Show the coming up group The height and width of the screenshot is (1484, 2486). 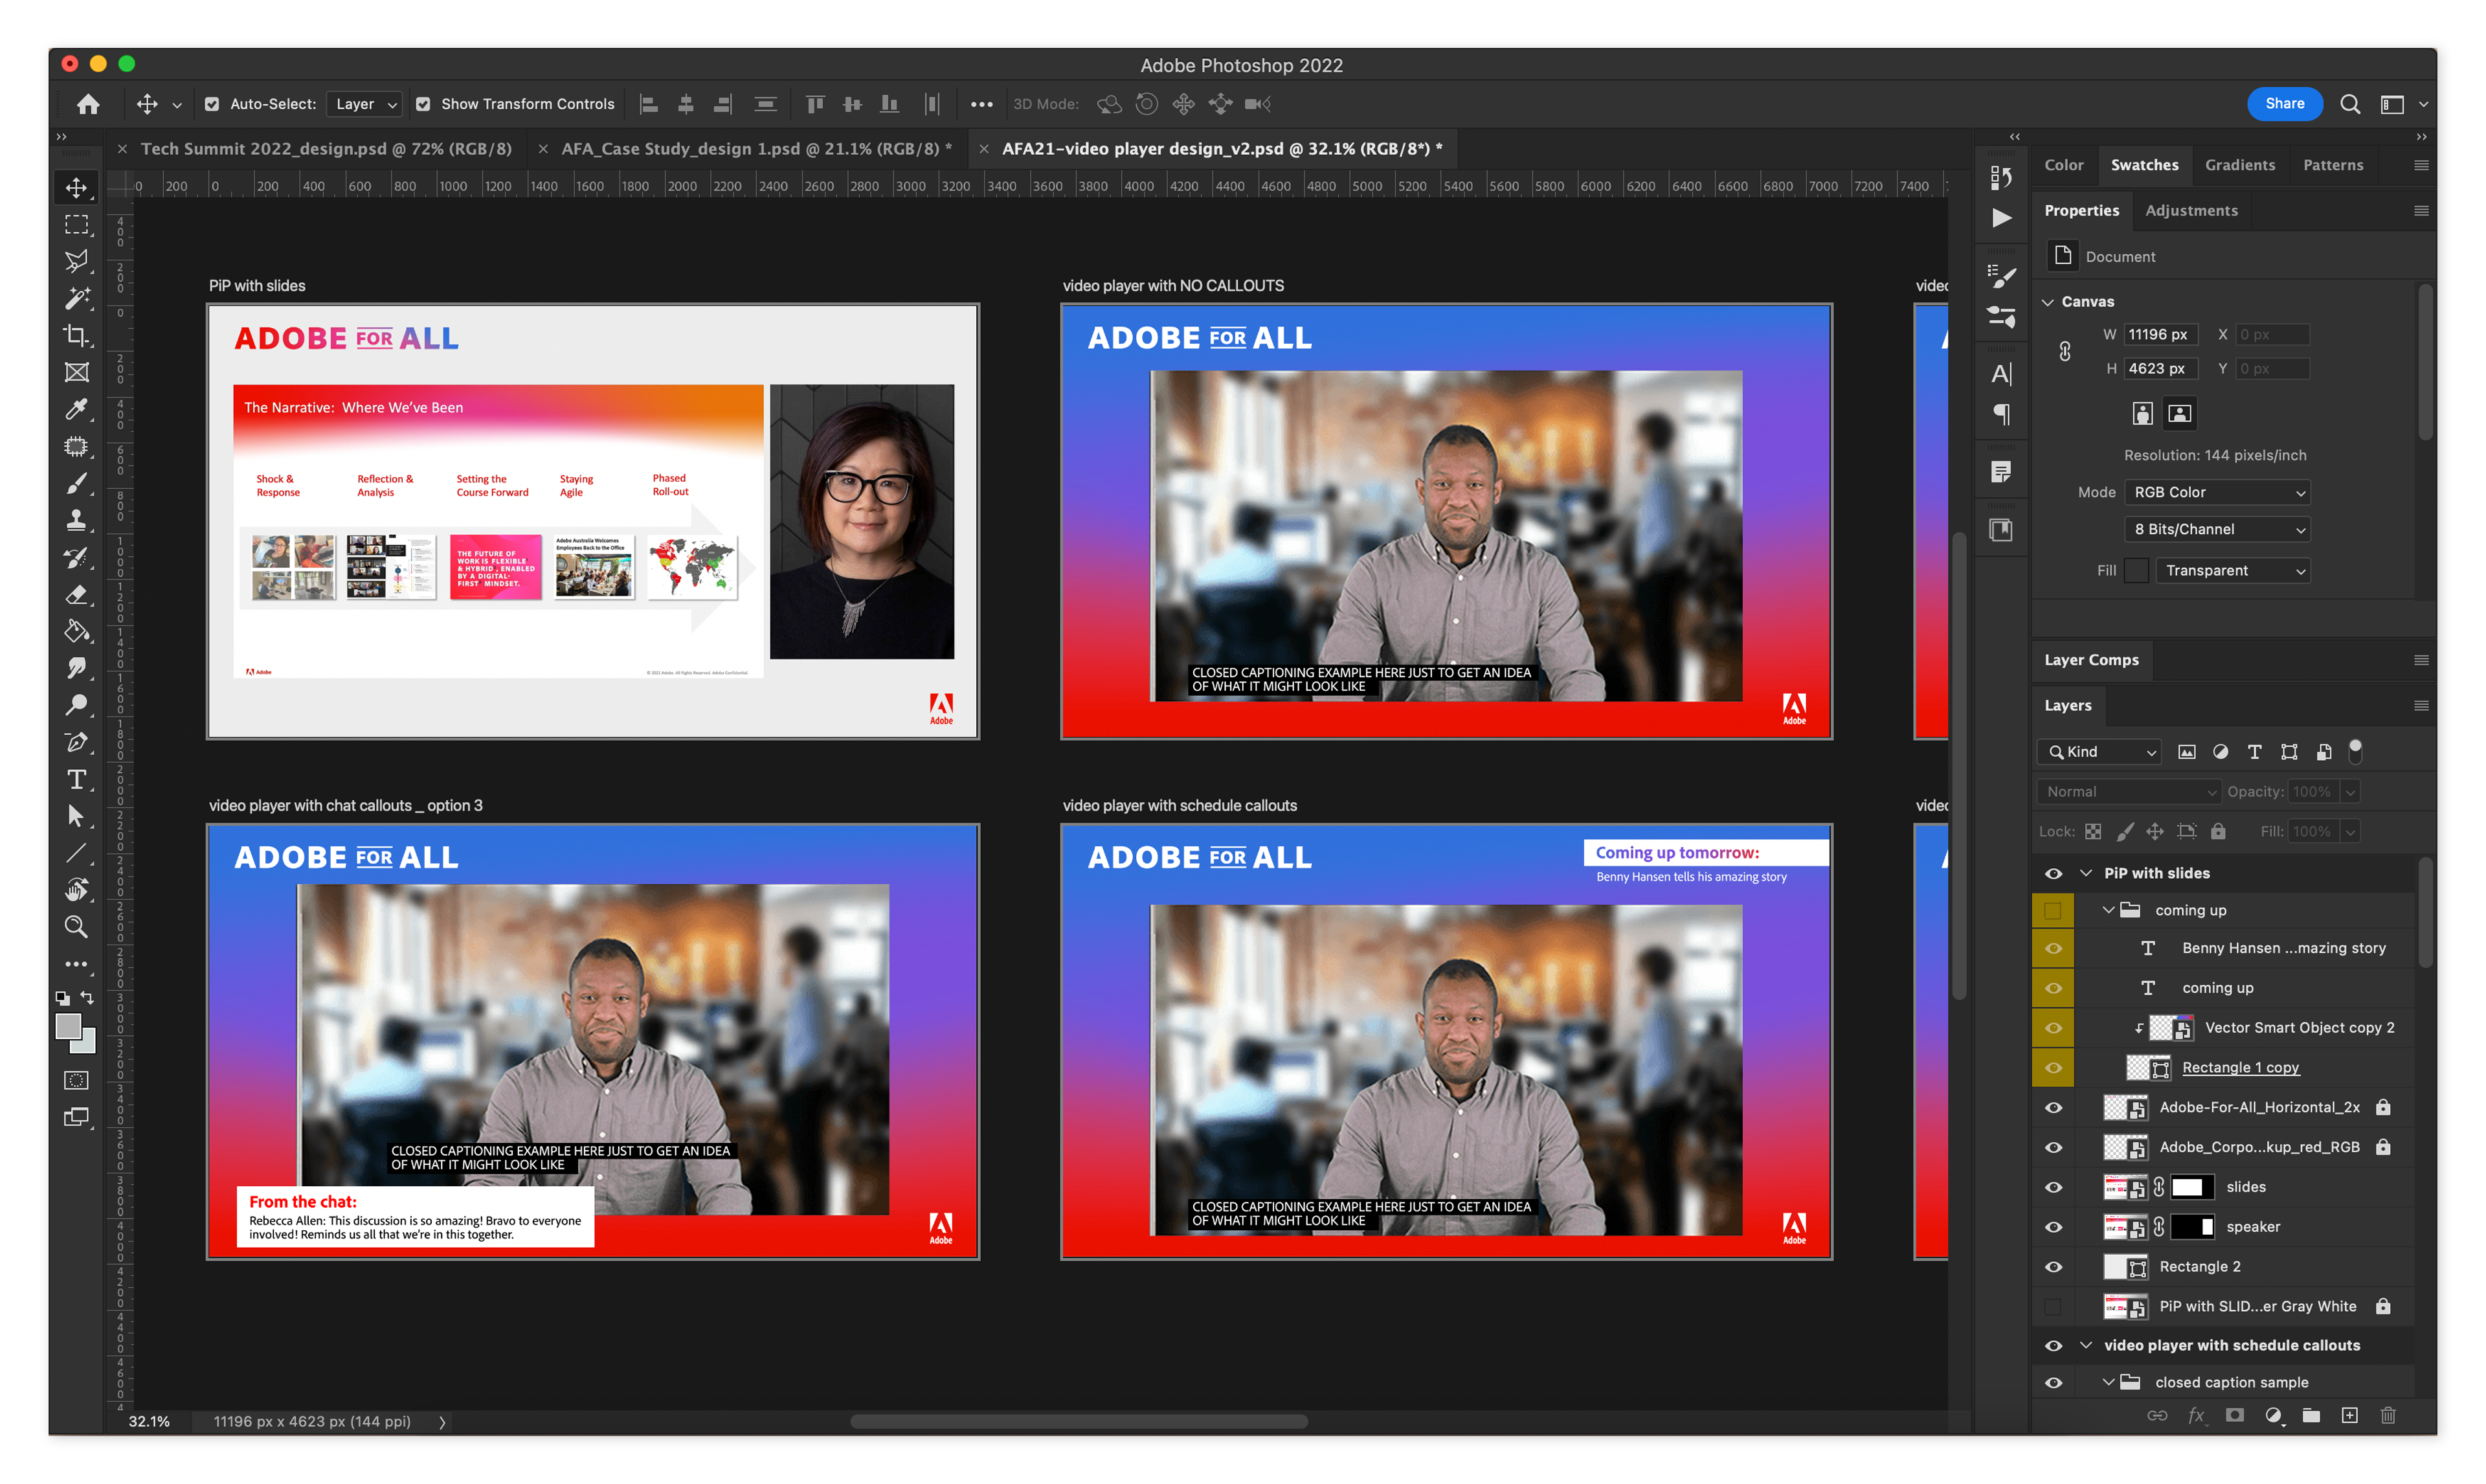2052,910
